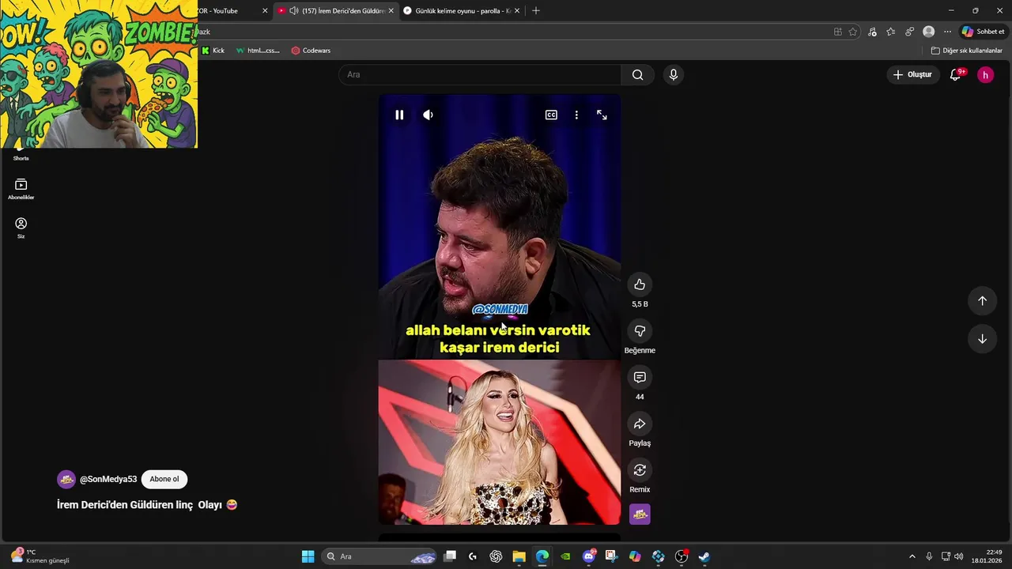Open the weather widget '1°C Kısmen güneşli'

click(x=41, y=556)
